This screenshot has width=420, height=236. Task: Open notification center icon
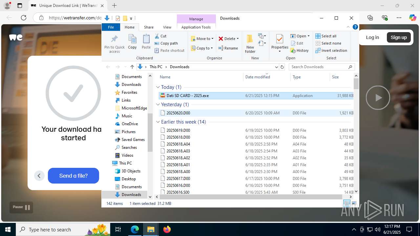coord(409,229)
